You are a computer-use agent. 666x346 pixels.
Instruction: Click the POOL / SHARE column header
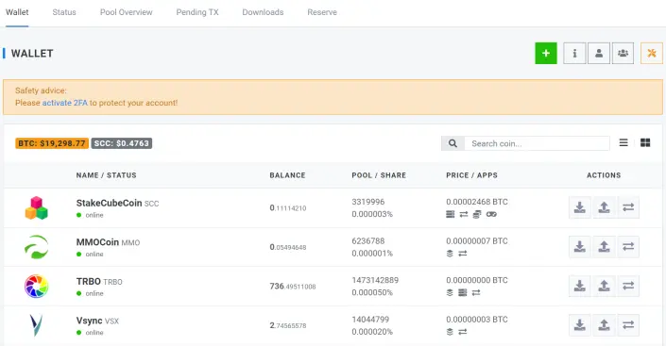(379, 175)
